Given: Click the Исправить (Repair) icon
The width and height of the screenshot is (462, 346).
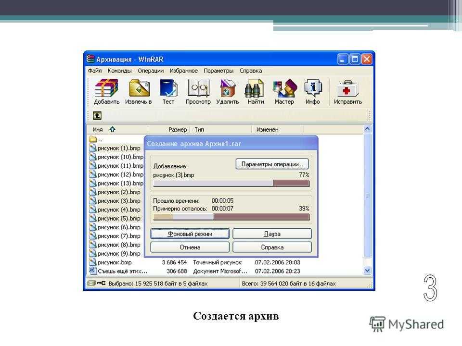Looking at the screenshot, I should pyautogui.click(x=348, y=92).
